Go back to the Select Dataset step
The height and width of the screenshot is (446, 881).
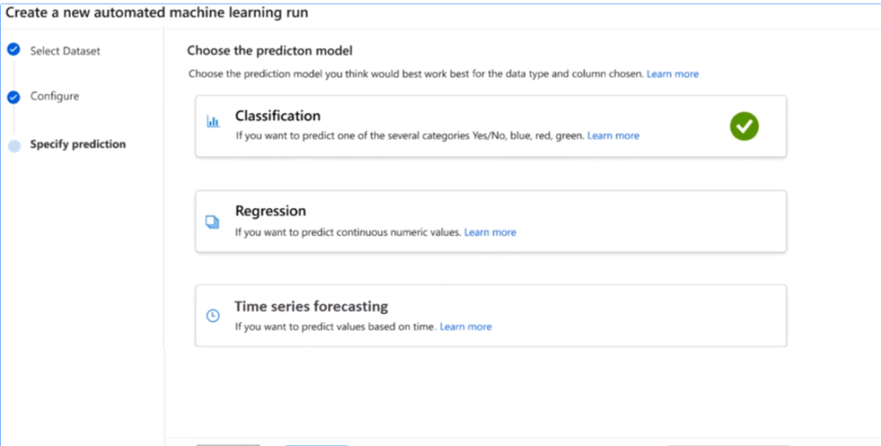(x=65, y=51)
